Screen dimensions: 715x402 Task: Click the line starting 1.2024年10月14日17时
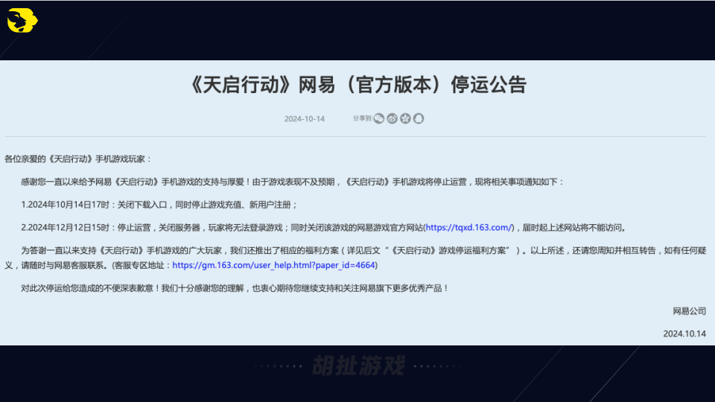(x=159, y=205)
